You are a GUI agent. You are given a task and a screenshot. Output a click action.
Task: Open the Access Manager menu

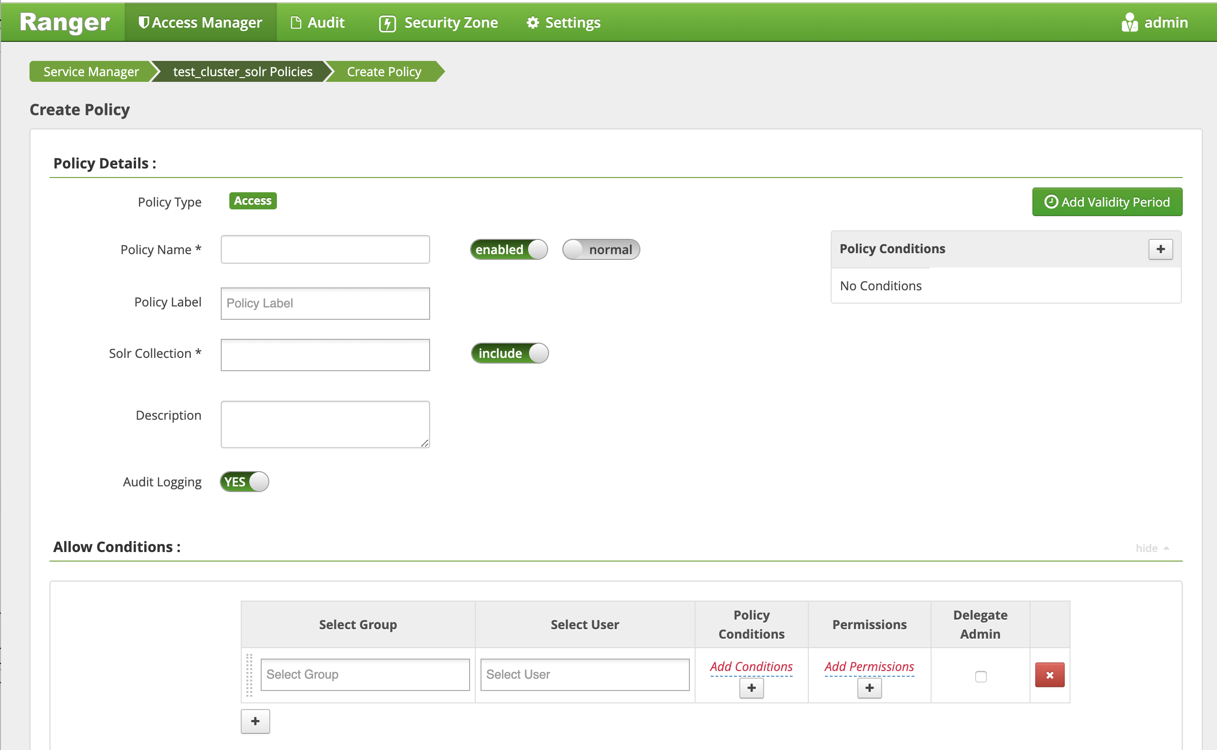pyautogui.click(x=200, y=22)
